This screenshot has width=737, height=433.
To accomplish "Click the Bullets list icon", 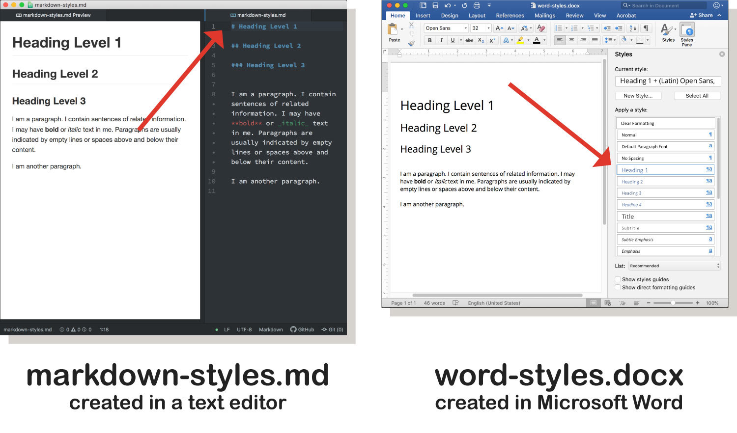I will click(x=558, y=28).
